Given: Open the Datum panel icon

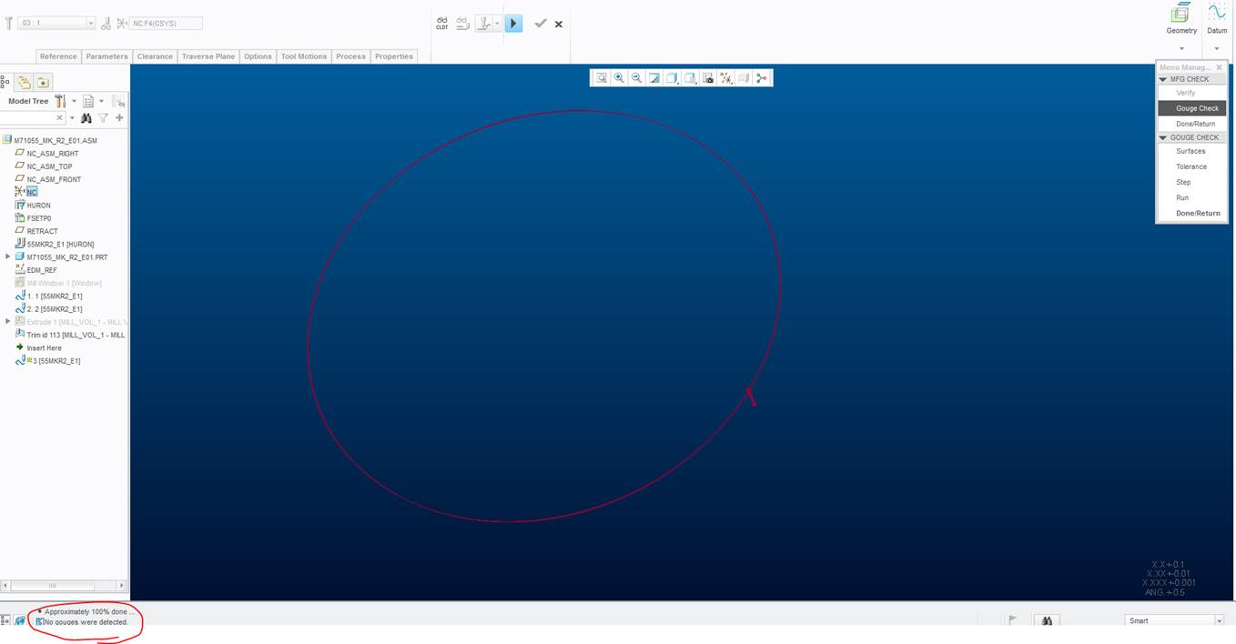Looking at the screenshot, I should point(1217,13).
